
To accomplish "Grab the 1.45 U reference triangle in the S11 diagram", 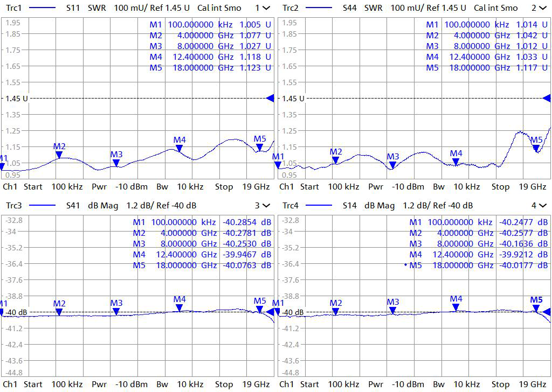I will [270, 98].
